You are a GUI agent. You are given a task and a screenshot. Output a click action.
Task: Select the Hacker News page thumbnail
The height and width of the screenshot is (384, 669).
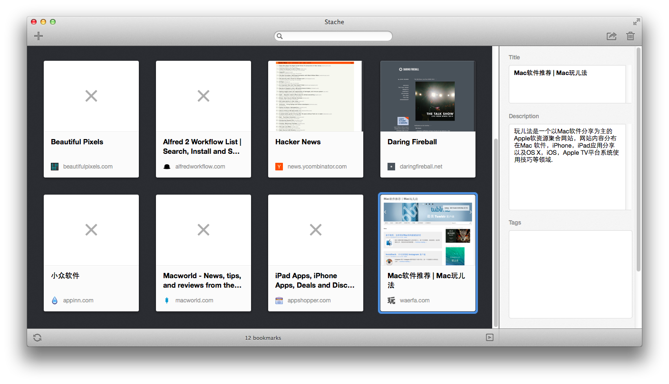(x=316, y=96)
